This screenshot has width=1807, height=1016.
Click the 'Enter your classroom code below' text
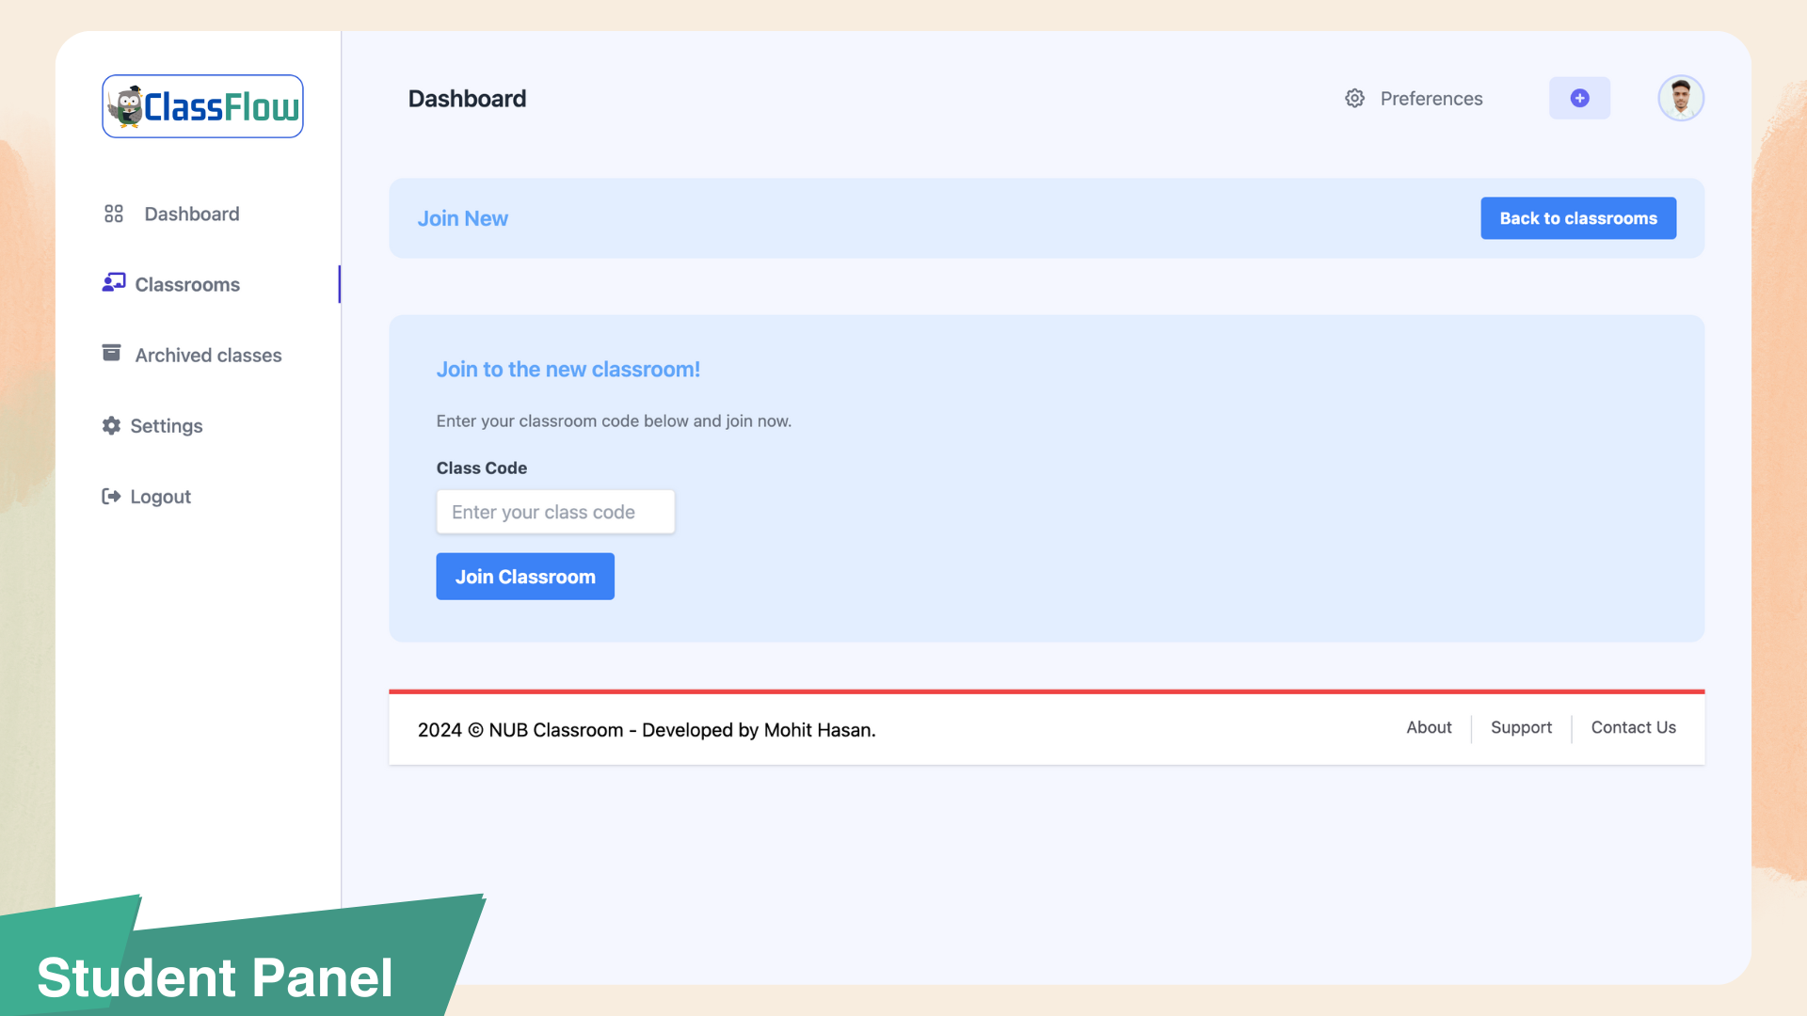click(x=614, y=421)
